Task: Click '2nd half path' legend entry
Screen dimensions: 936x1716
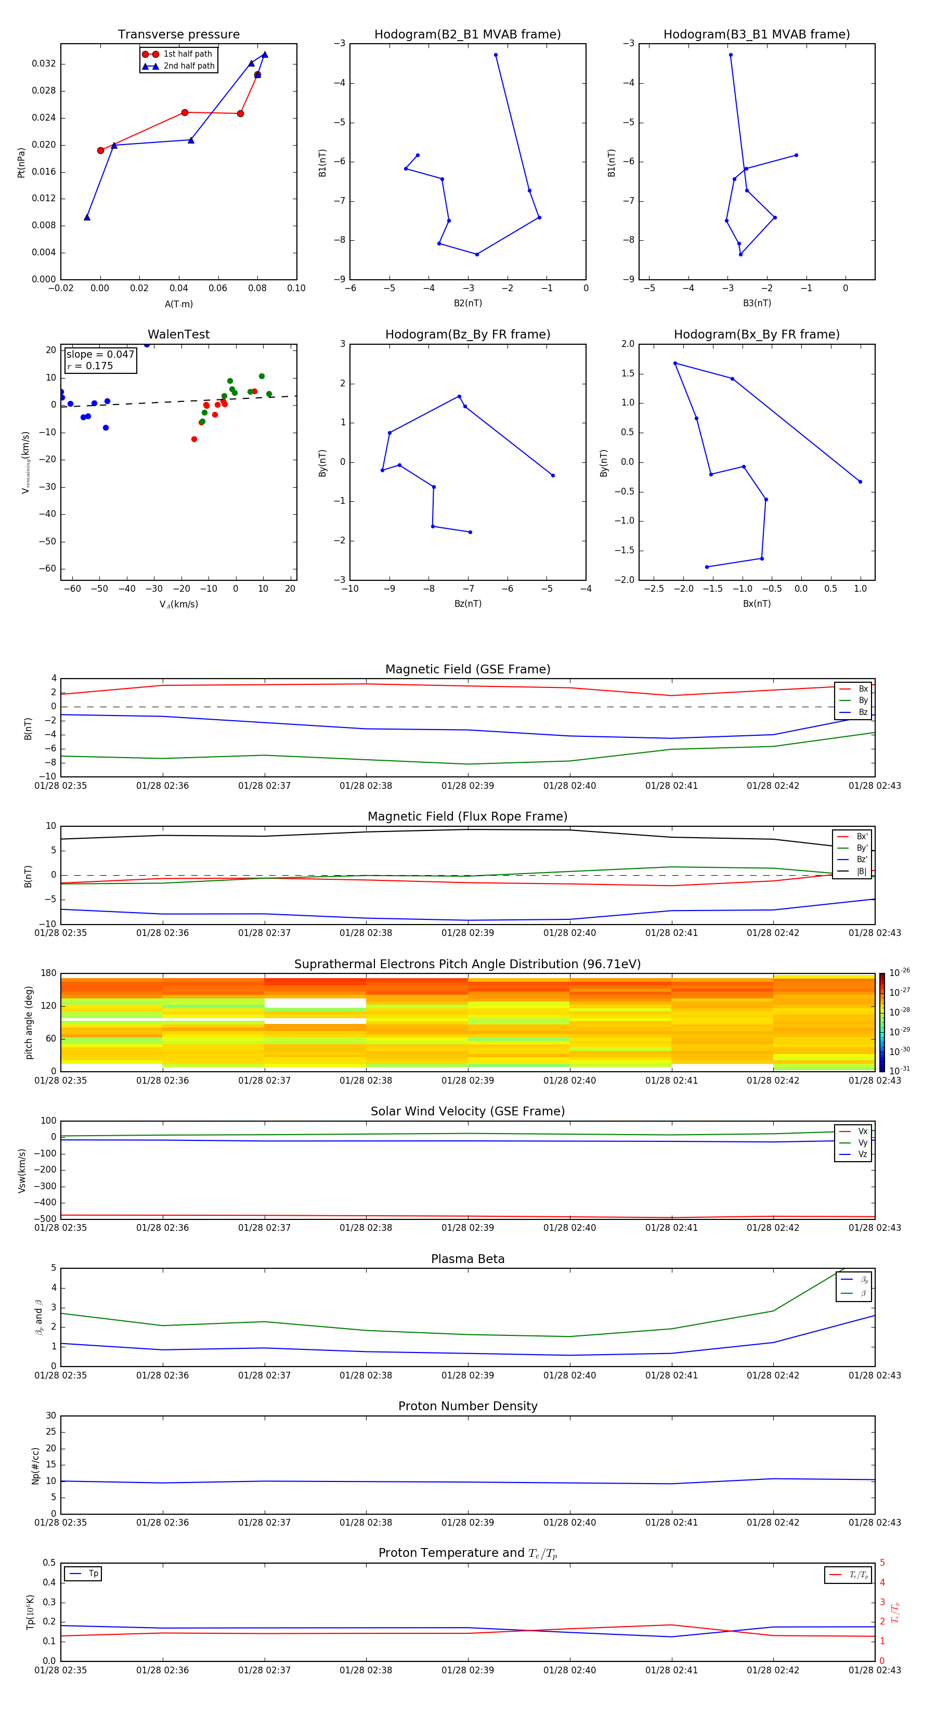Action: point(178,66)
